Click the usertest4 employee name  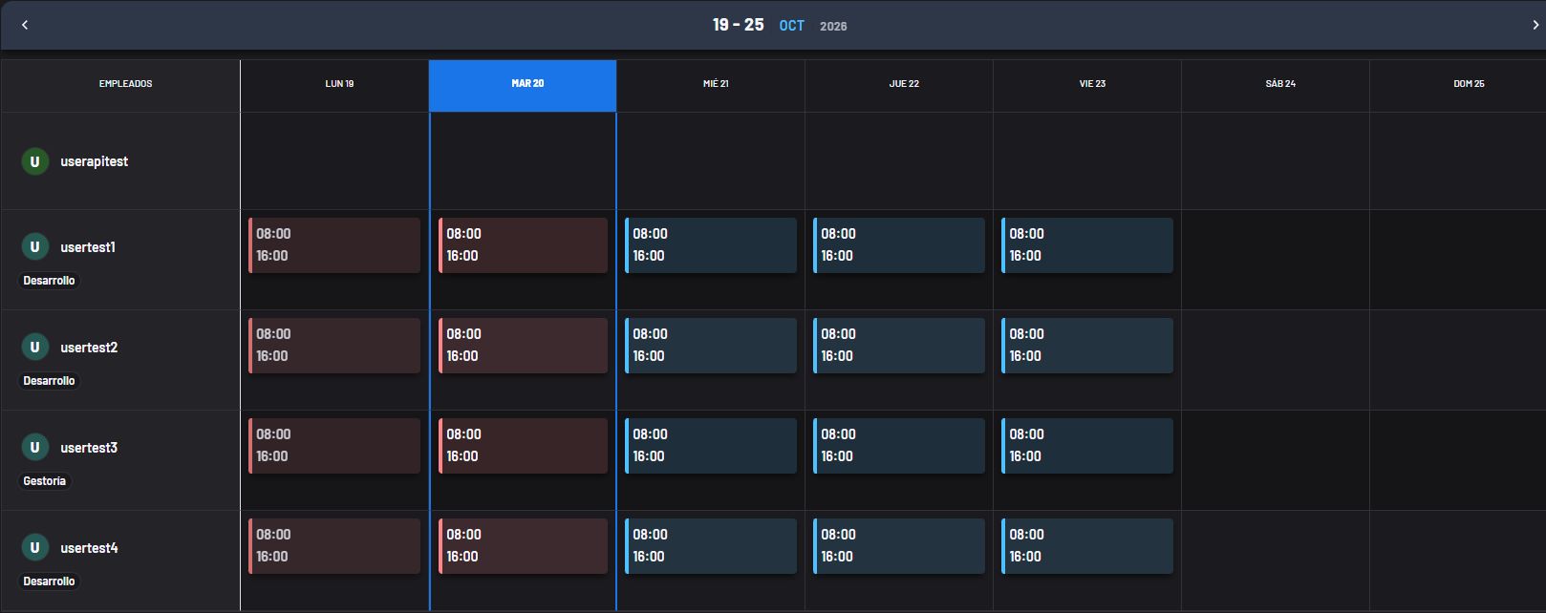tap(89, 548)
